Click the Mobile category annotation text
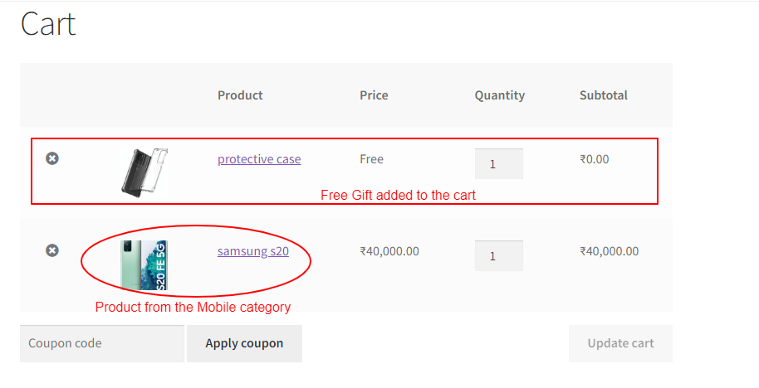Viewport: 759px width, 388px height. 193,308
